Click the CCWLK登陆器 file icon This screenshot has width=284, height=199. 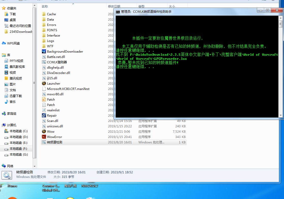click(x=44, y=62)
